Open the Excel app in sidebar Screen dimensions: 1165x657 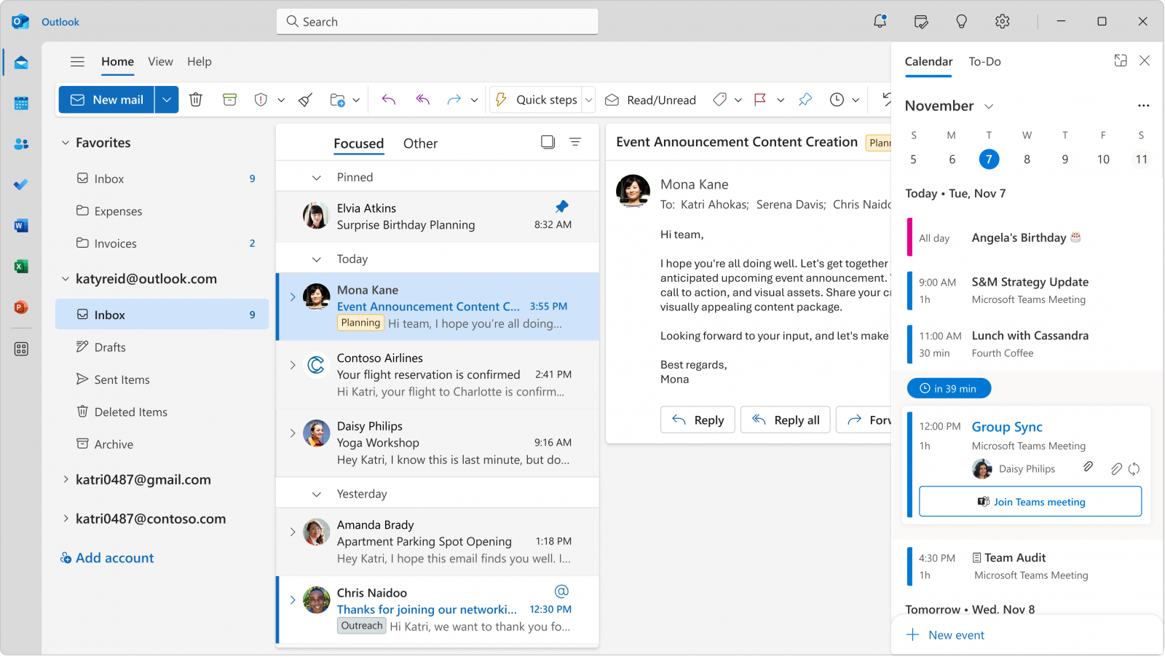(21, 267)
